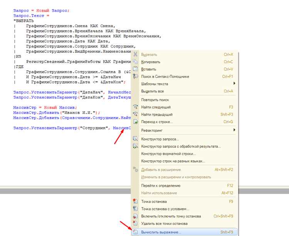Choose Выделить все
Viewport: 289px width, 236px height.
[184, 91]
